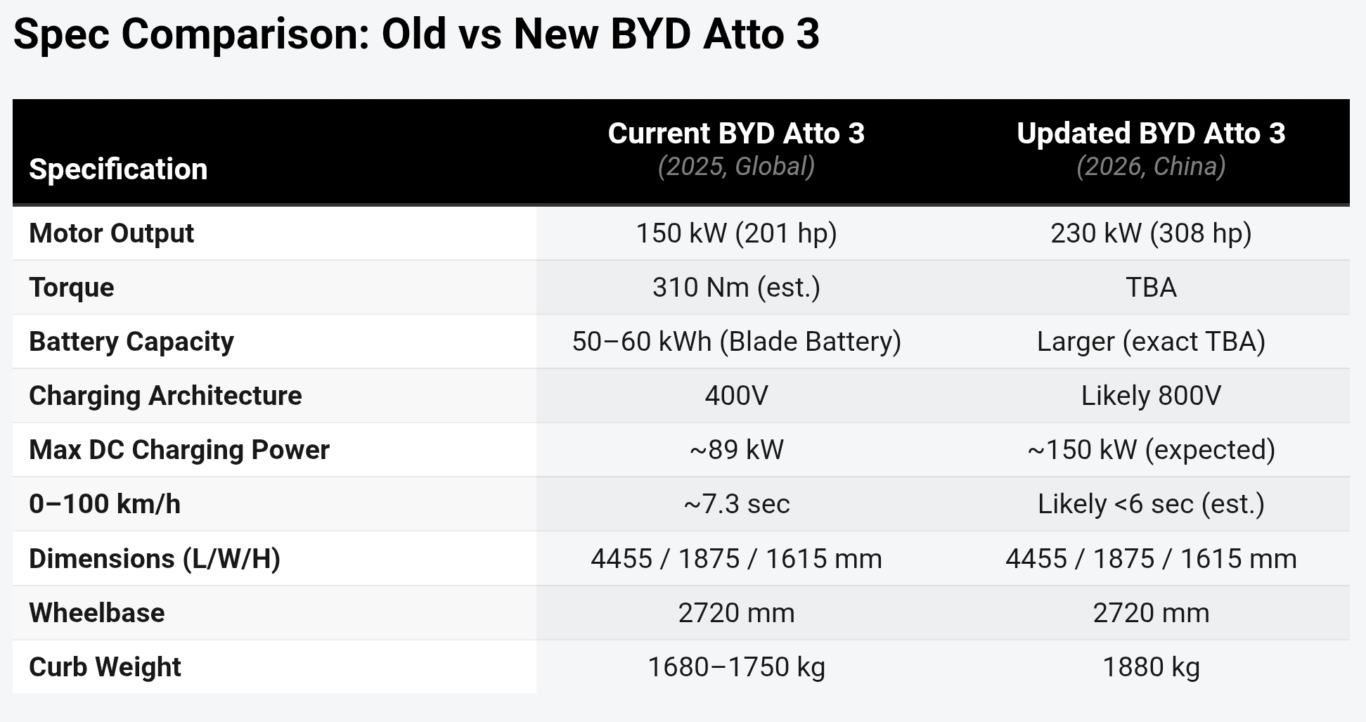Click the Spec Comparison page title
The image size is (1366, 722).
click(x=416, y=34)
